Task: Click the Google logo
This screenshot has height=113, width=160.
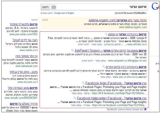Action: pos(155,6)
